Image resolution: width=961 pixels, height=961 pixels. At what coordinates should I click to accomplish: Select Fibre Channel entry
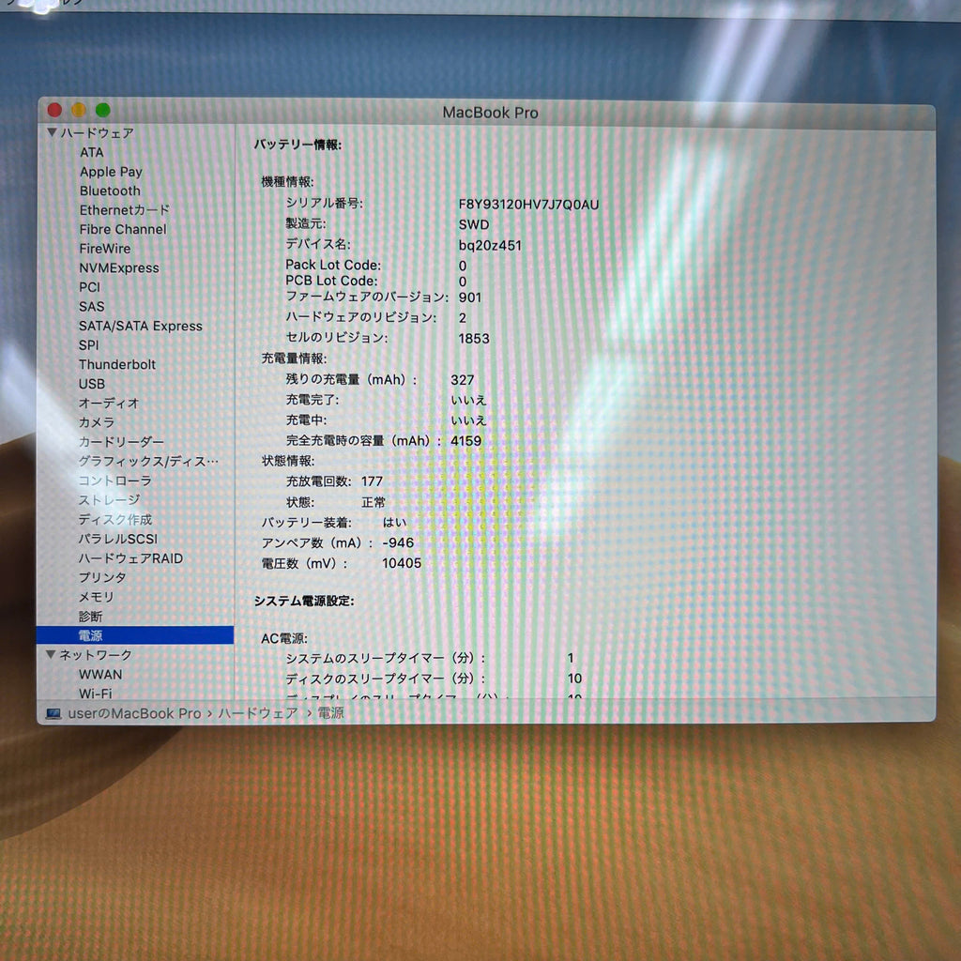(123, 229)
